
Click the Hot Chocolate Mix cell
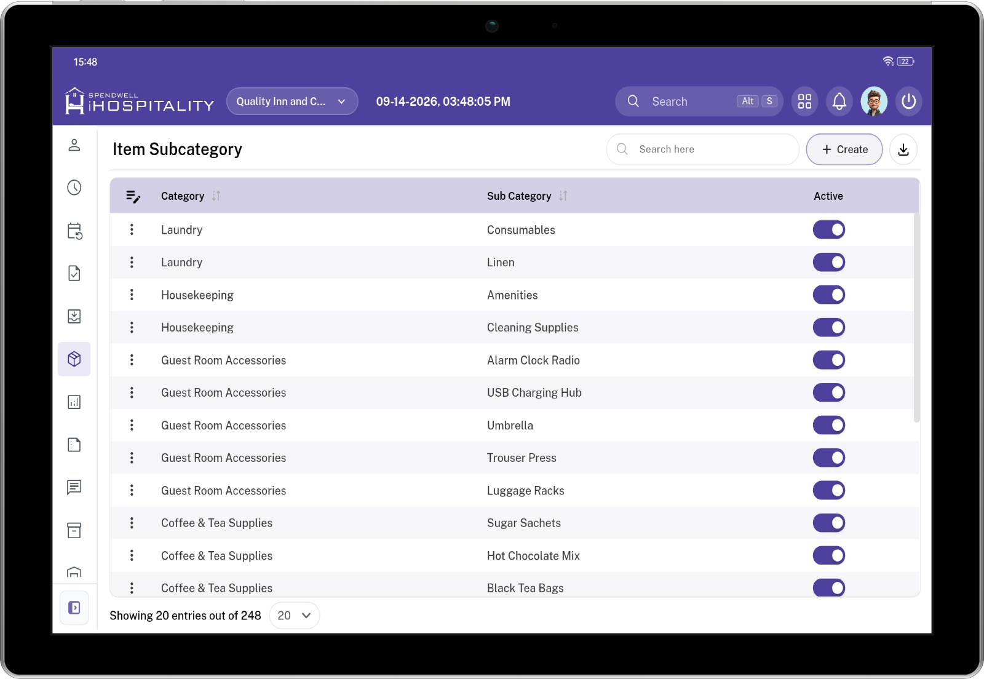click(533, 555)
